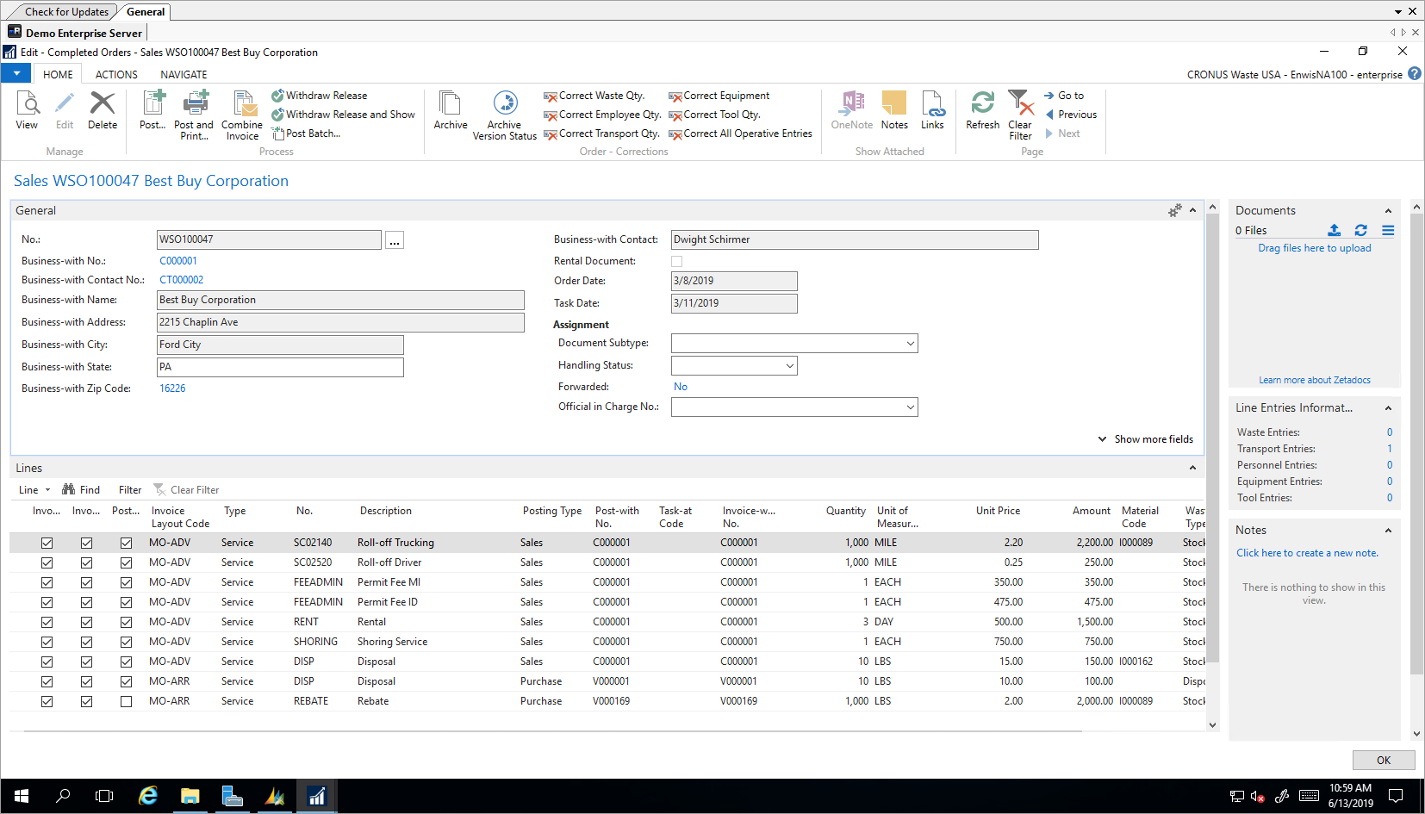Refresh the page
This screenshot has height=814, width=1425.
click(983, 110)
